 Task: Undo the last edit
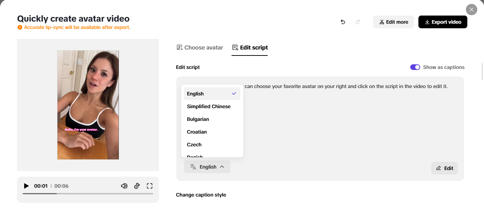coord(343,22)
